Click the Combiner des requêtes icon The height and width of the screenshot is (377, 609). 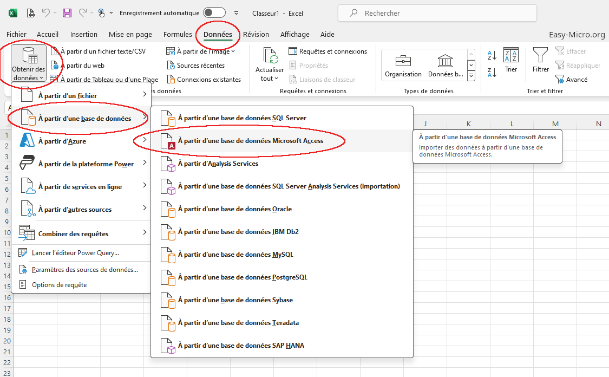coord(27,232)
